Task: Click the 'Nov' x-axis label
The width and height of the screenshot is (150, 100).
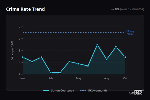Action: pos(23,78)
